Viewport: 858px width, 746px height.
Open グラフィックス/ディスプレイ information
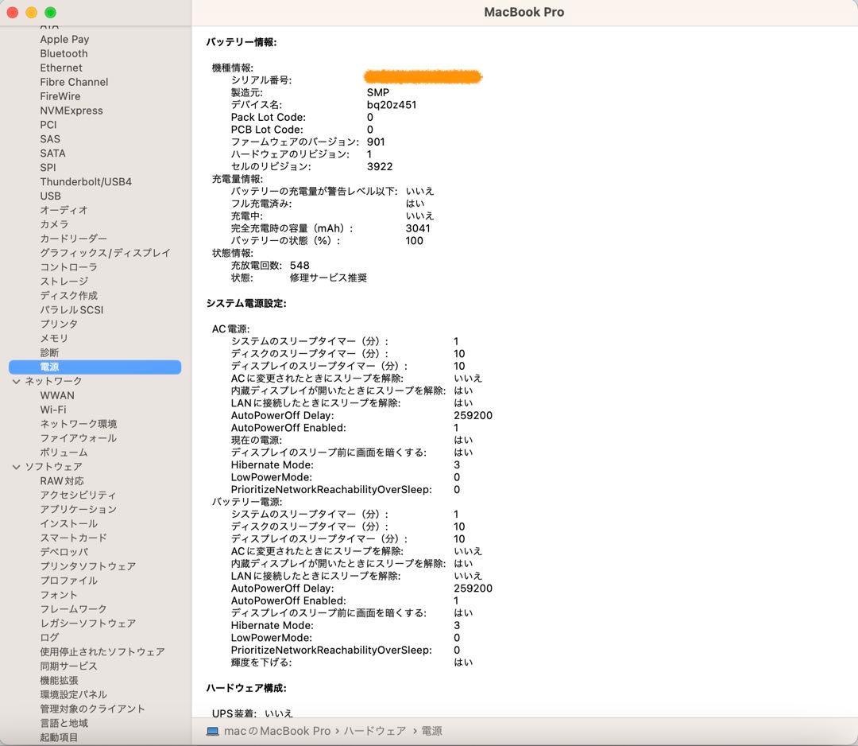106,253
